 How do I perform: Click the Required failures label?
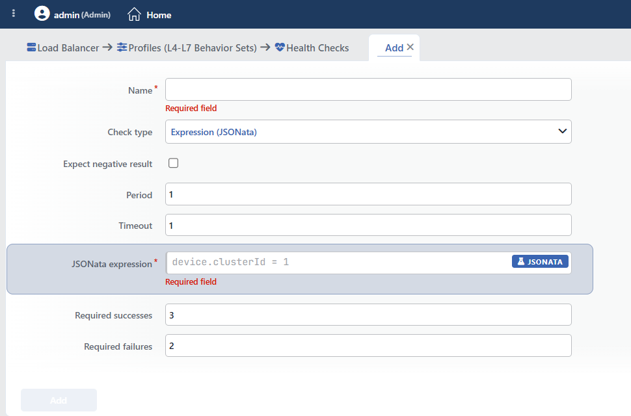point(118,346)
